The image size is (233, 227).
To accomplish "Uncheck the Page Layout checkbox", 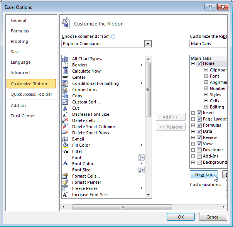I will [199, 119].
